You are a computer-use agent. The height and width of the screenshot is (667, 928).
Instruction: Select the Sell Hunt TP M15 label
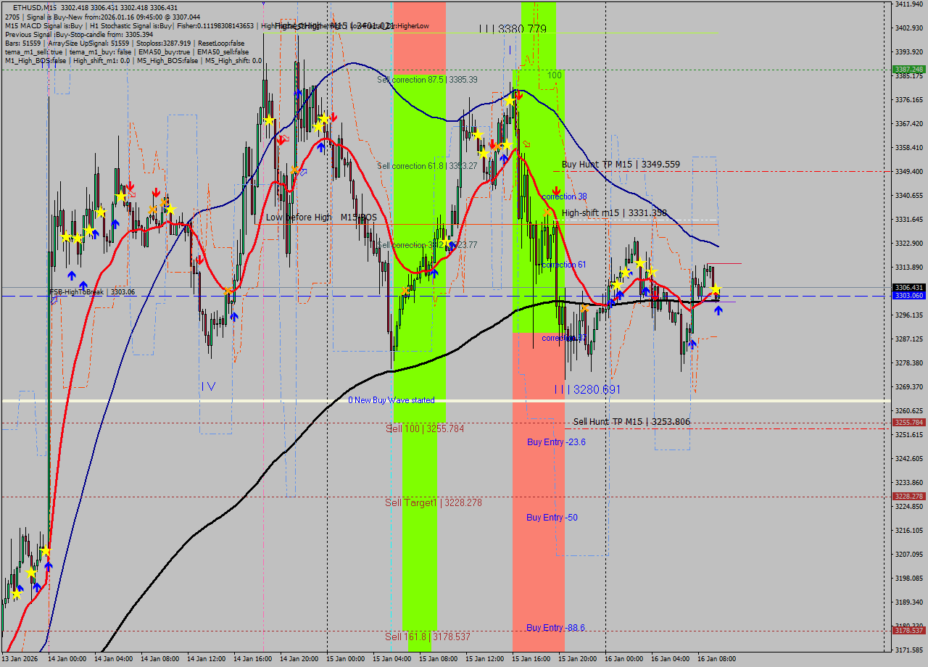pos(631,422)
